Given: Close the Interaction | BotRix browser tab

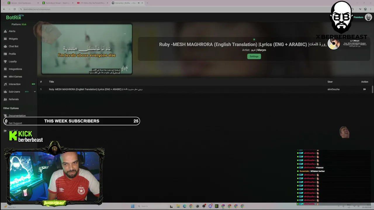Looking at the screenshot, I should pos(142,3).
